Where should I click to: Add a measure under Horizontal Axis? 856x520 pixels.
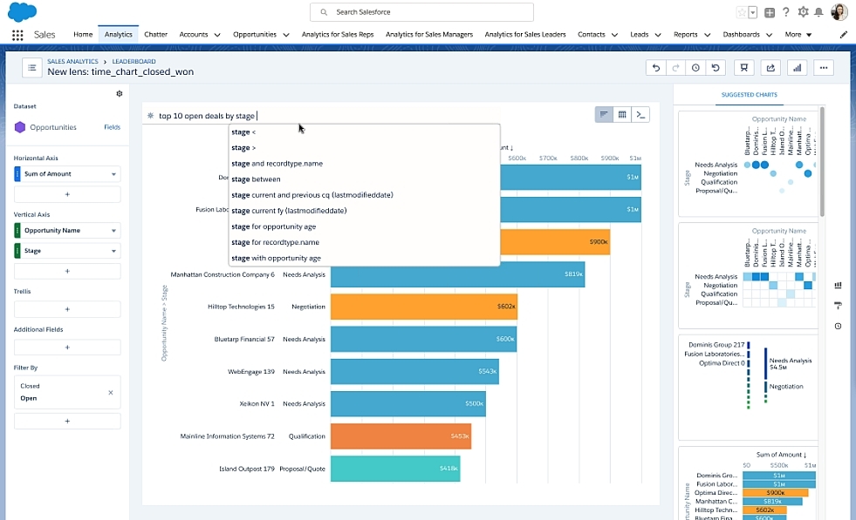67,194
